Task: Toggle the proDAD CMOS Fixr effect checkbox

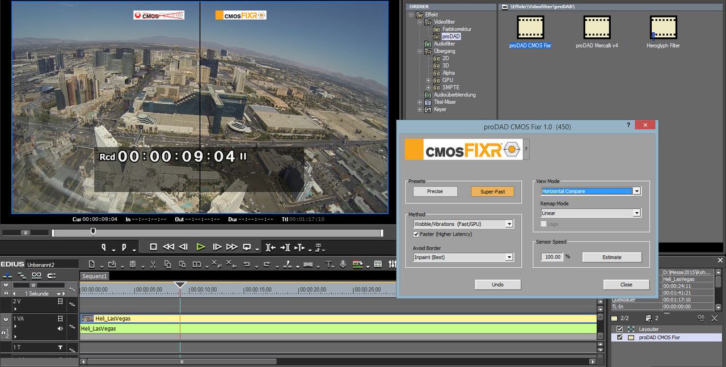Action: pyautogui.click(x=620, y=338)
